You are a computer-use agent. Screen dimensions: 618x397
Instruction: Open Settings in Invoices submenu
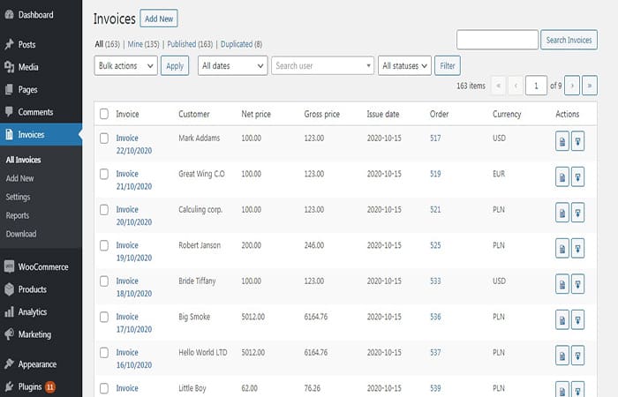point(18,197)
